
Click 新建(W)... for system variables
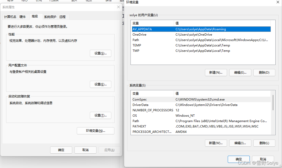click(x=216, y=143)
